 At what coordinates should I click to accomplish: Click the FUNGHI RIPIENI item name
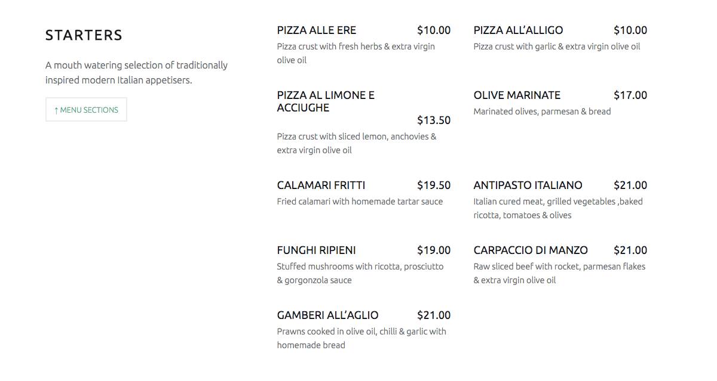point(317,250)
